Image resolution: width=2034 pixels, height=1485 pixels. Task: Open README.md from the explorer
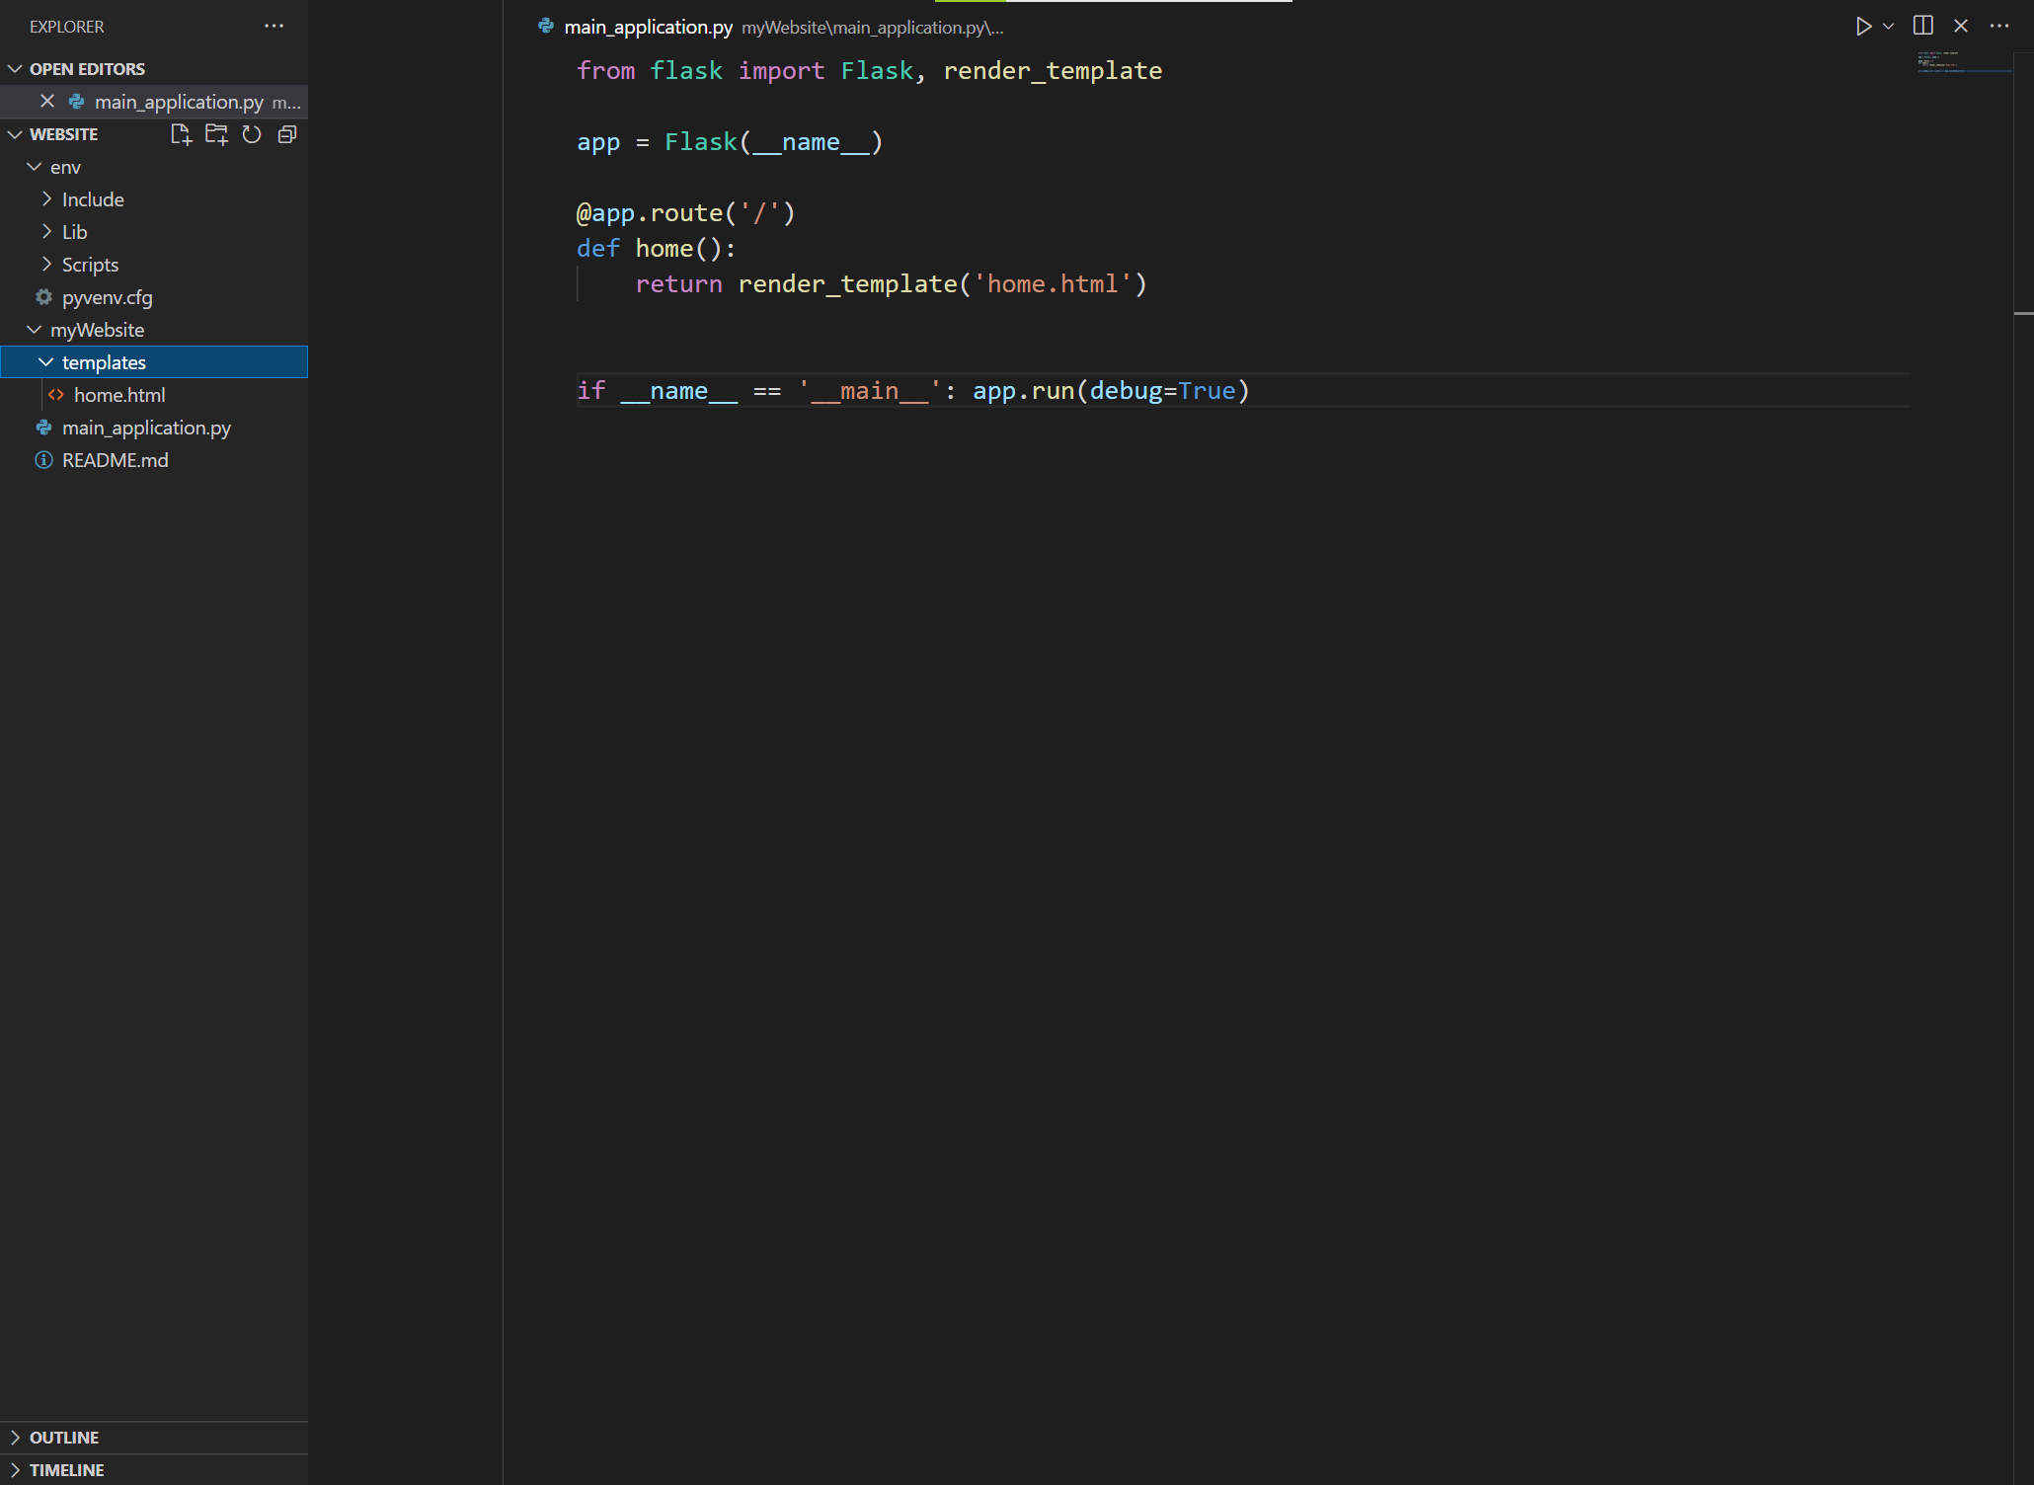115,460
